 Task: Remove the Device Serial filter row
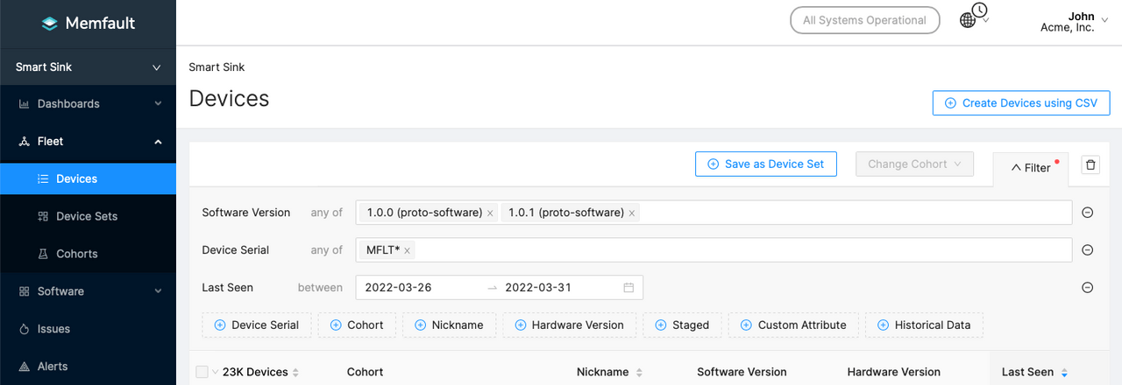tap(1087, 250)
